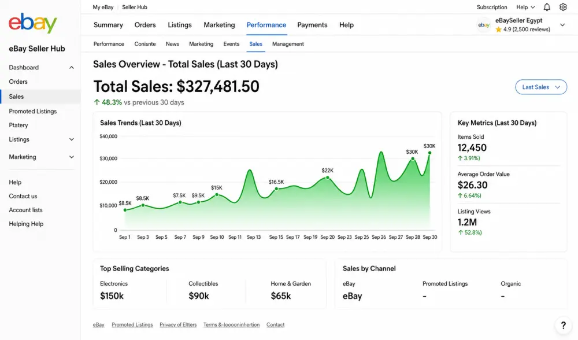Click the eBay logo in the sidebar

tap(33, 23)
